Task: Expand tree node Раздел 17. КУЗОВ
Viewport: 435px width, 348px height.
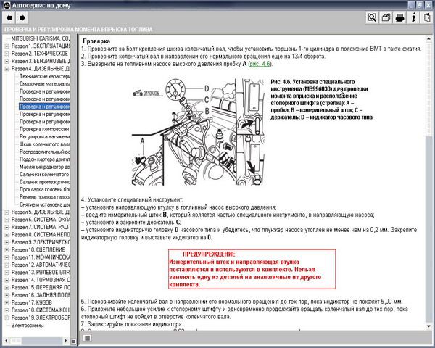Action: [x=7, y=302]
